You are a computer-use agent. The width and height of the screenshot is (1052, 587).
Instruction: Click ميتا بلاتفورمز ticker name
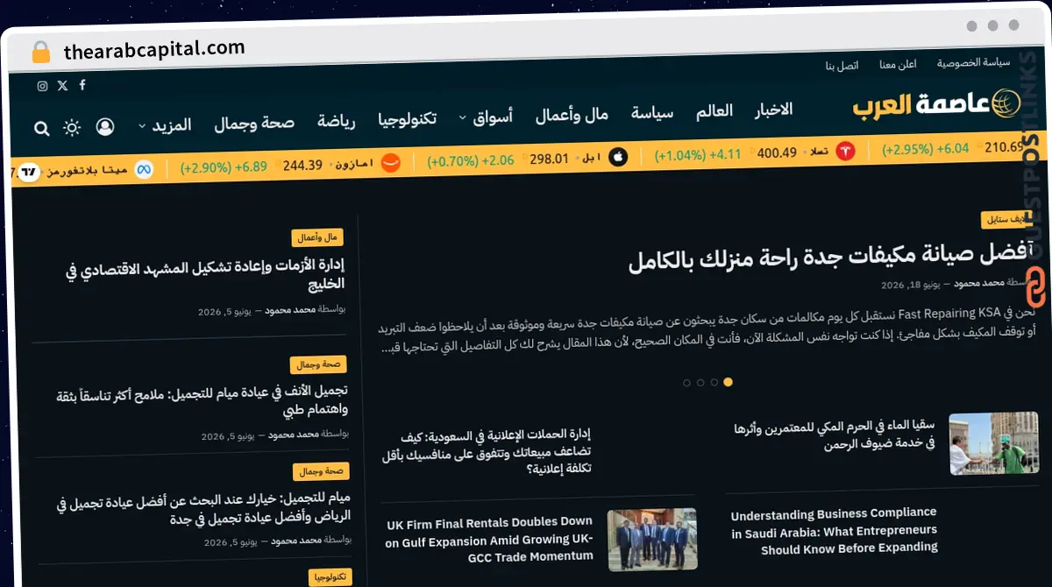(x=87, y=169)
